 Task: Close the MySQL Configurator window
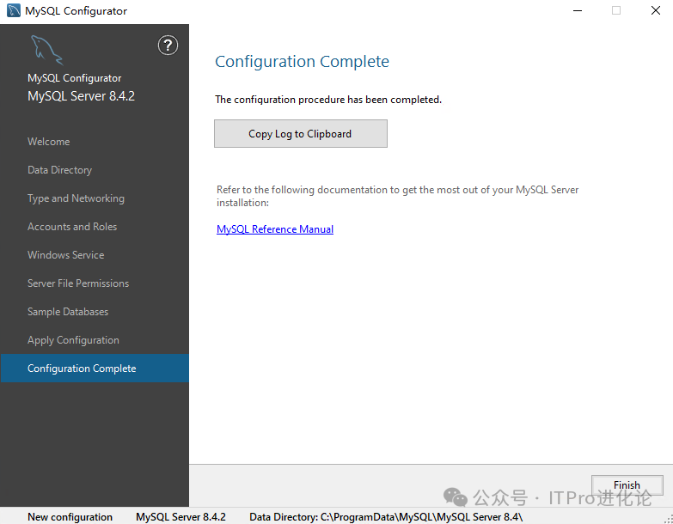click(656, 10)
